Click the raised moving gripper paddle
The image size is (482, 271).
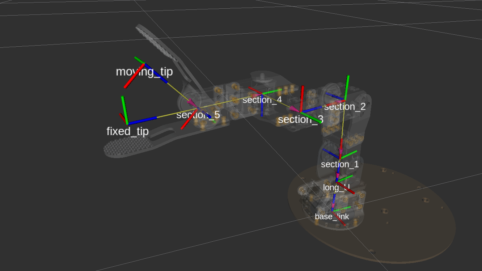(x=156, y=43)
